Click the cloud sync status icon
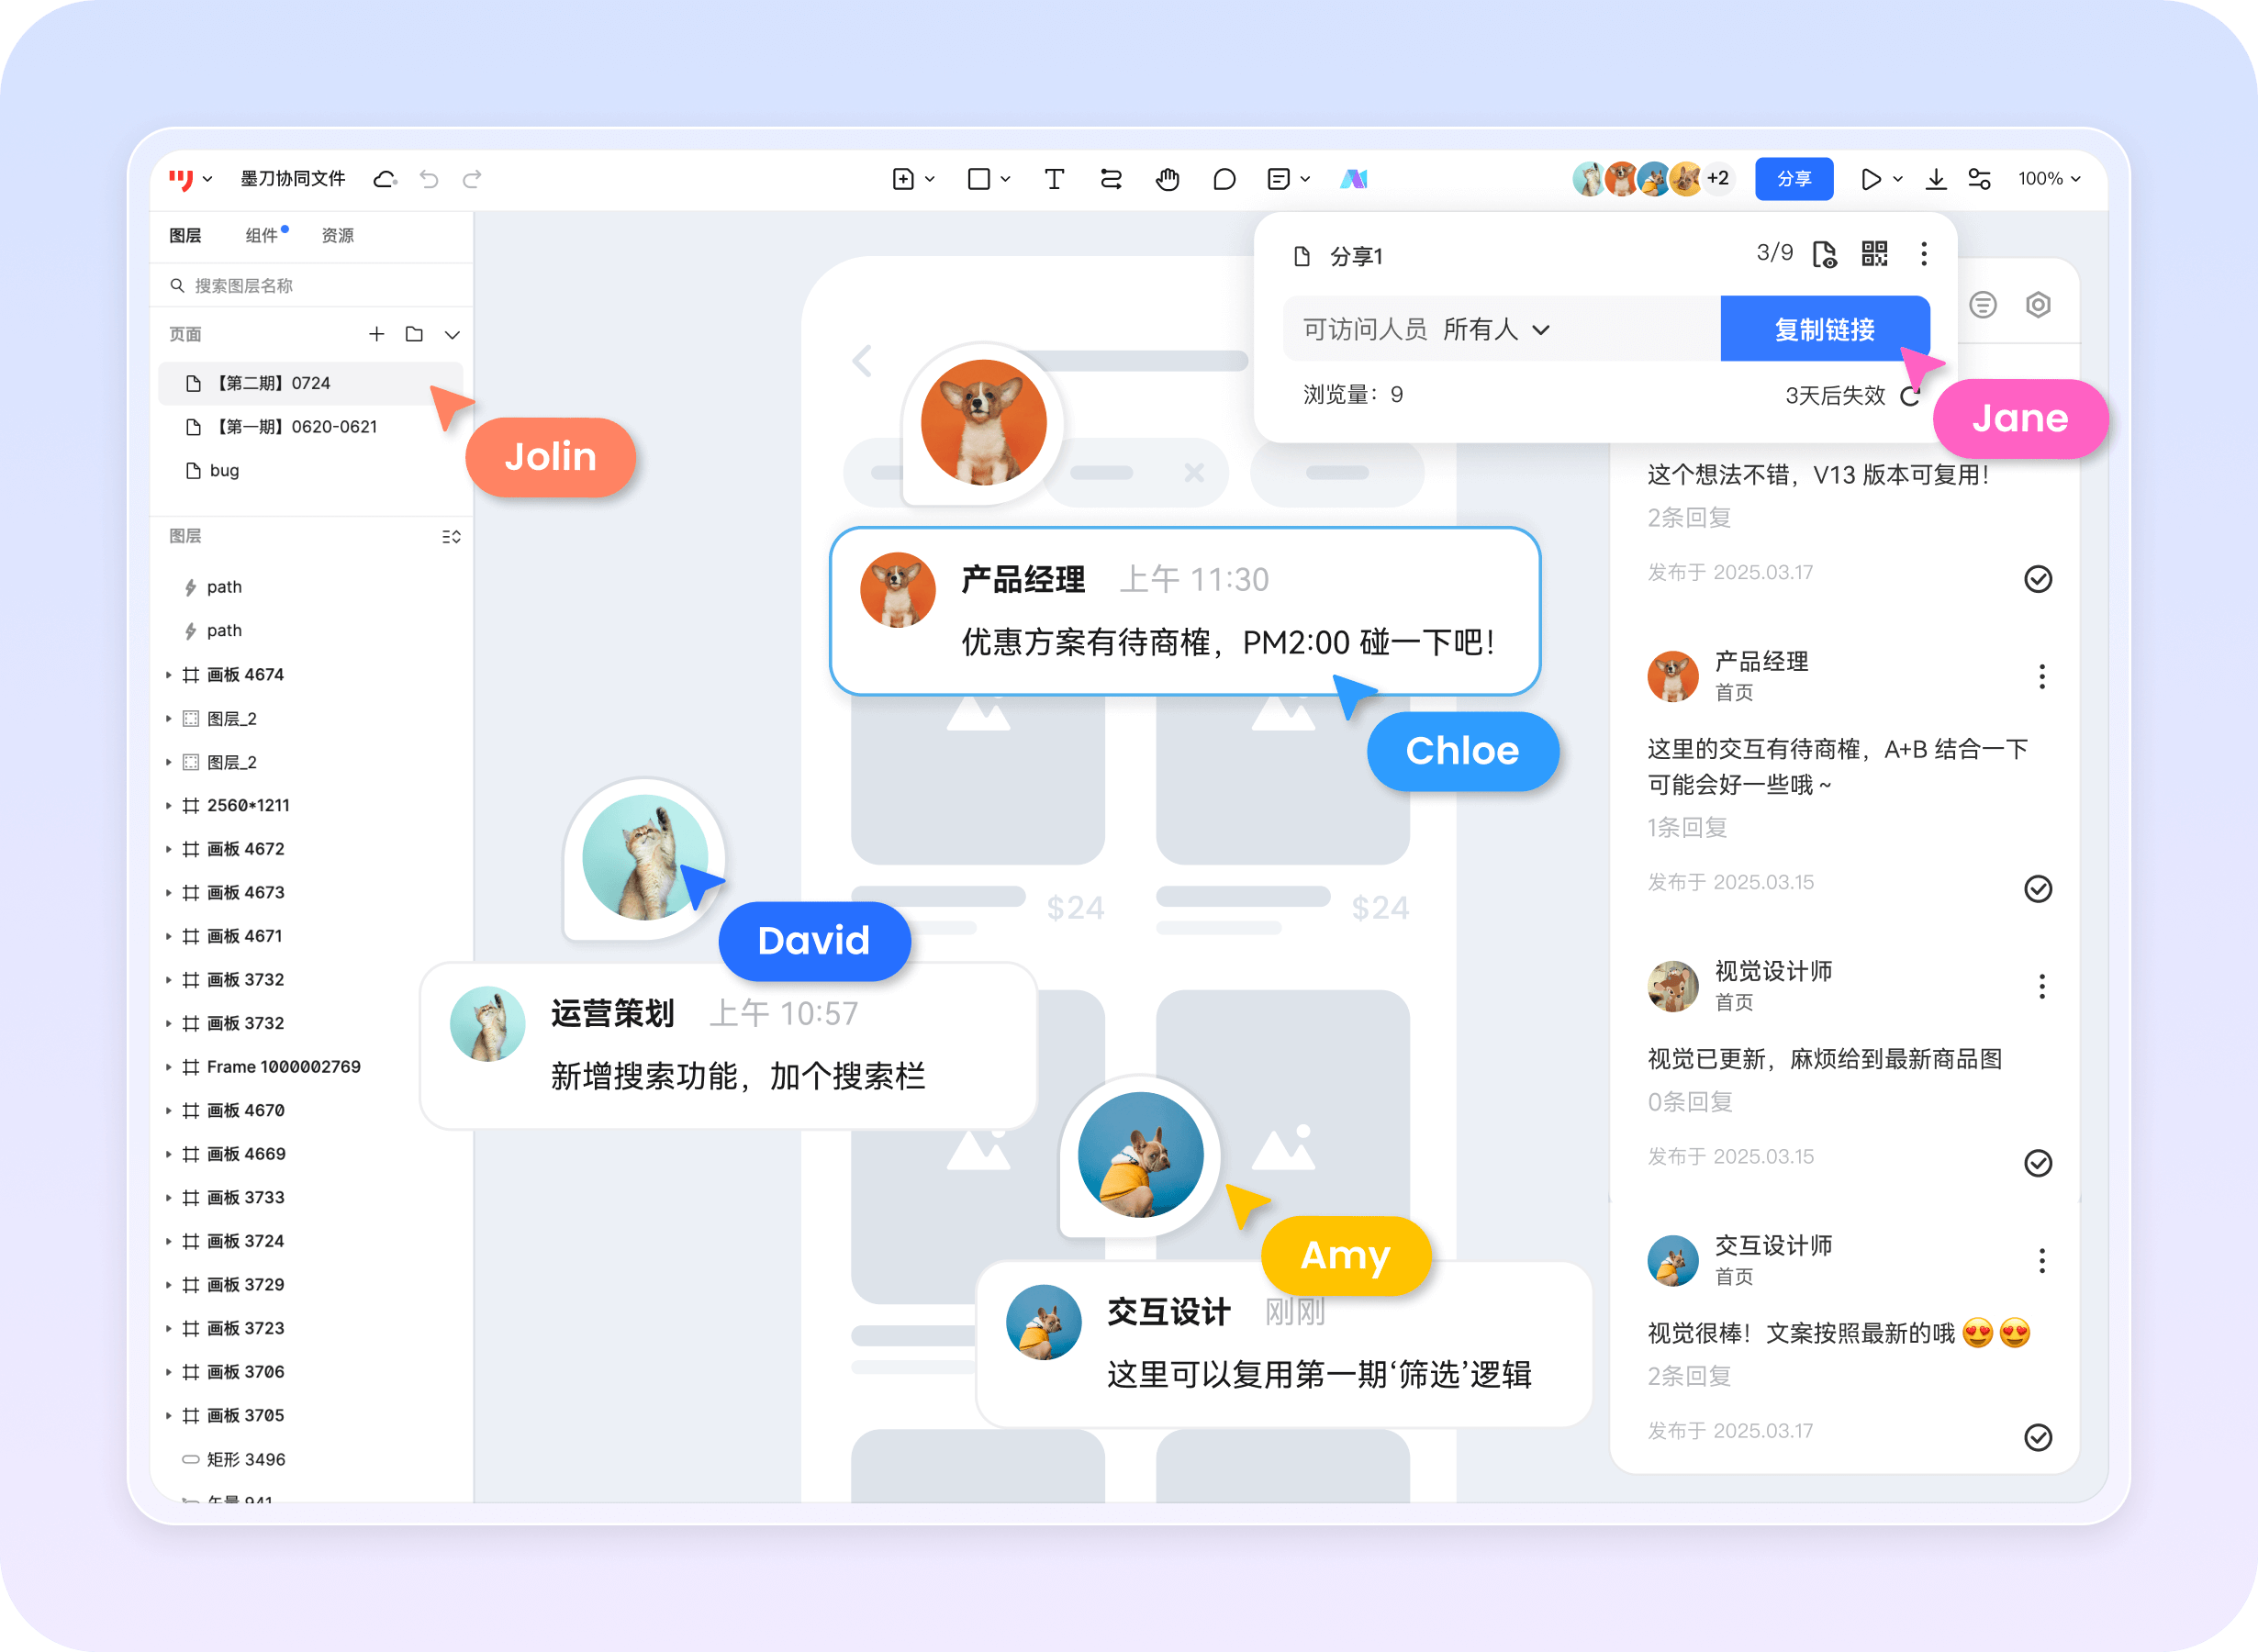2258x1652 pixels. [x=385, y=179]
